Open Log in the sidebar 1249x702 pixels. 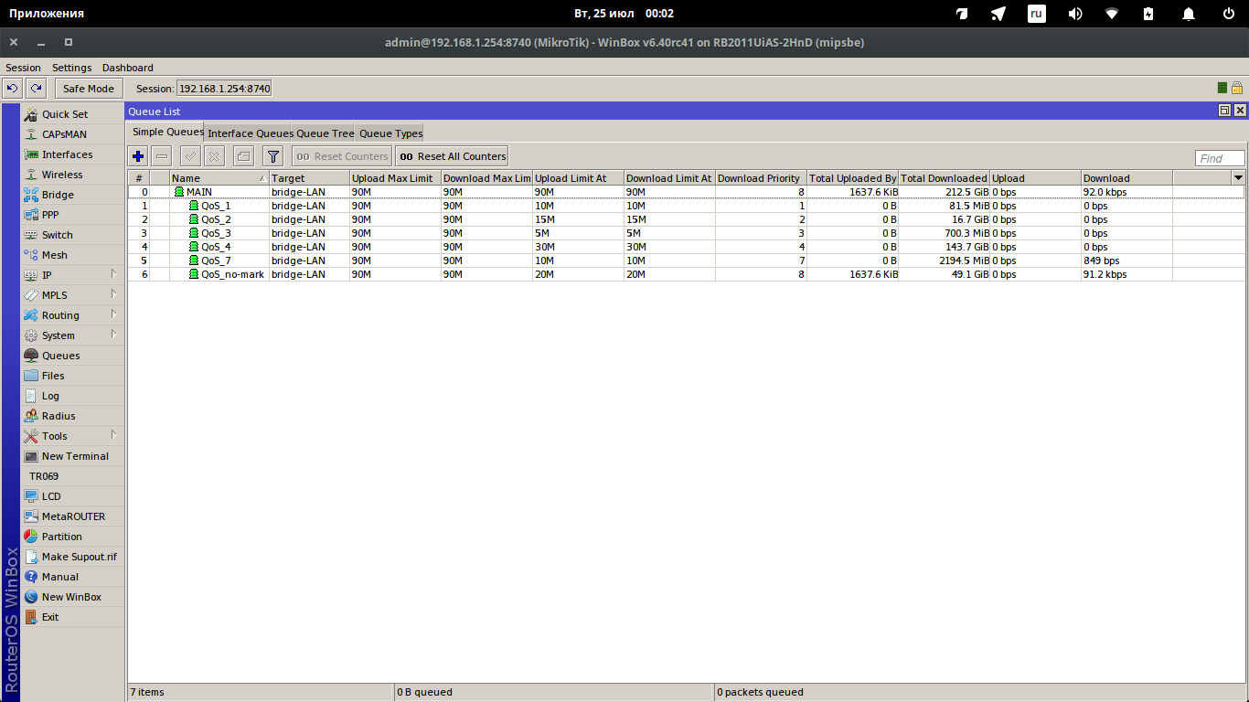click(x=72, y=396)
